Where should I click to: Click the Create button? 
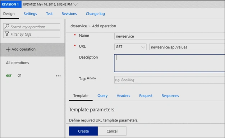(x=83, y=131)
